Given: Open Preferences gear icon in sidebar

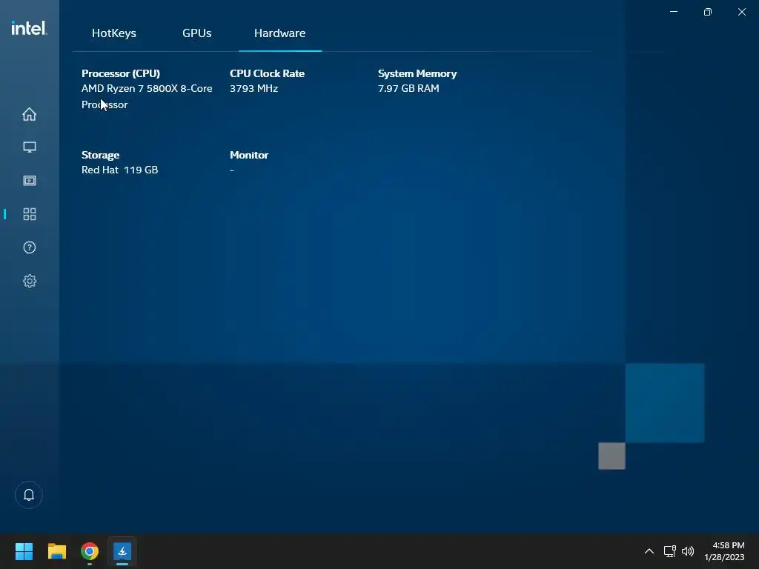Looking at the screenshot, I should [30, 281].
